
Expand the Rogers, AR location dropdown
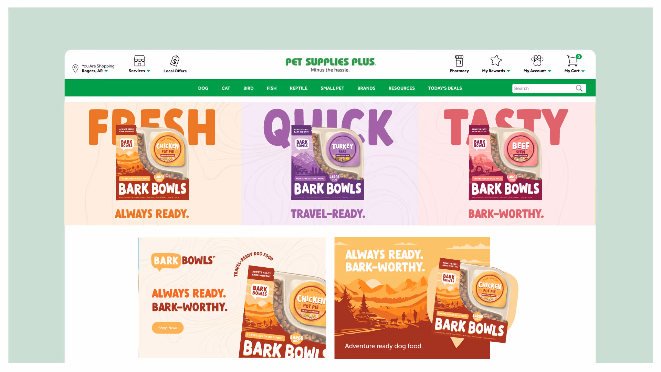pyautogui.click(x=106, y=71)
